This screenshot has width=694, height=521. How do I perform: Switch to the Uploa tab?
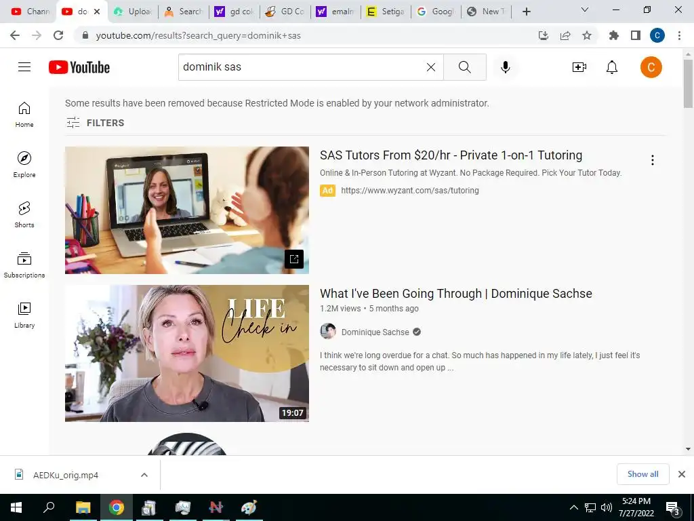click(132, 12)
